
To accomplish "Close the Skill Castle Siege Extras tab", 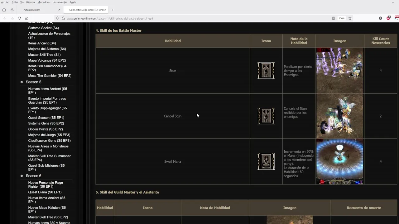I will pos(105,10).
